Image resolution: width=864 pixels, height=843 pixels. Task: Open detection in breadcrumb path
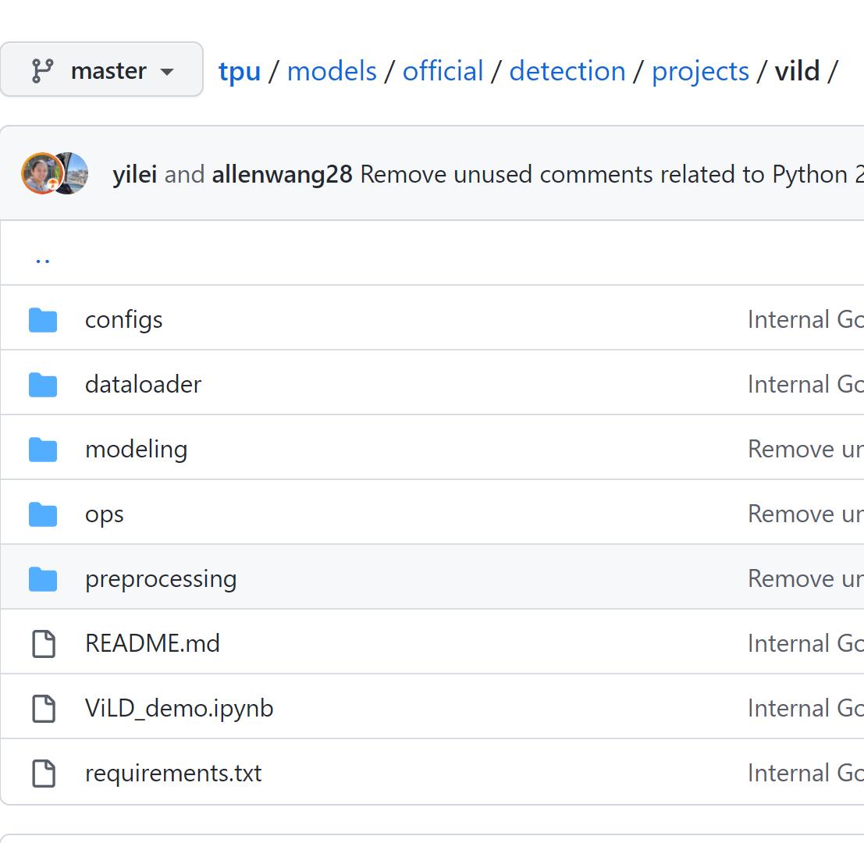(567, 71)
